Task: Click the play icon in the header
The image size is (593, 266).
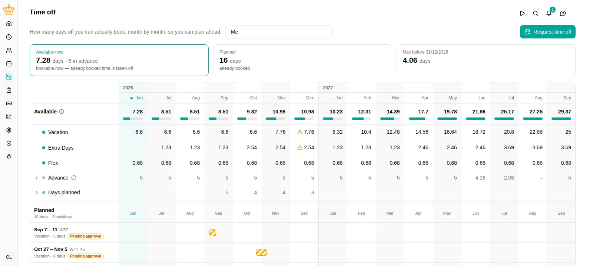Action: coord(522,13)
